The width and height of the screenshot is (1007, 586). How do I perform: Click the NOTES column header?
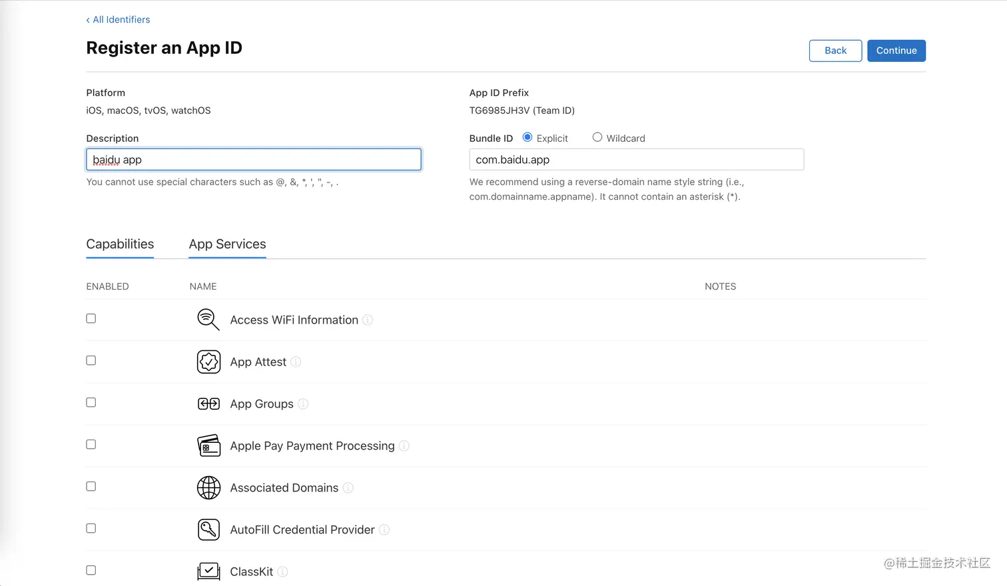[721, 286]
